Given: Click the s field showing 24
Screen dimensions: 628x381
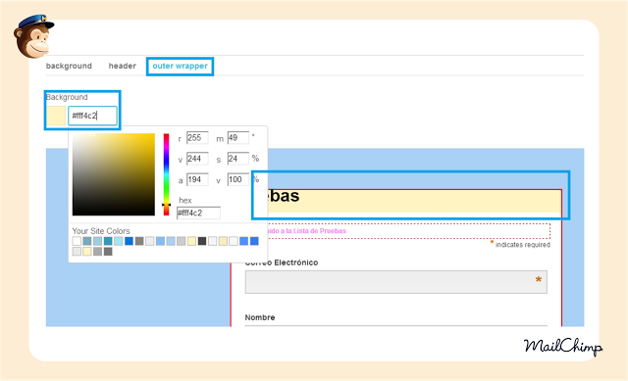Looking at the screenshot, I should [x=238, y=159].
